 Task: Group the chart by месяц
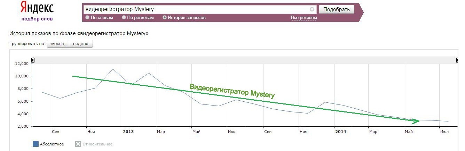58,44
